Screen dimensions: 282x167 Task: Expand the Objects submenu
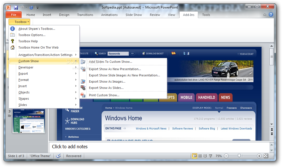coord(44,92)
